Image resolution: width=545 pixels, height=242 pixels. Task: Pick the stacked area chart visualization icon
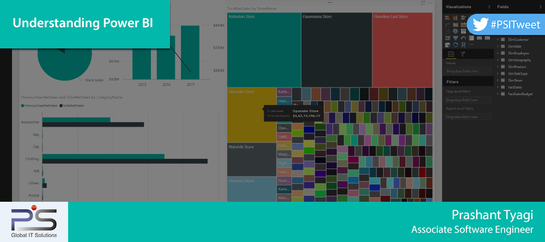point(463,24)
